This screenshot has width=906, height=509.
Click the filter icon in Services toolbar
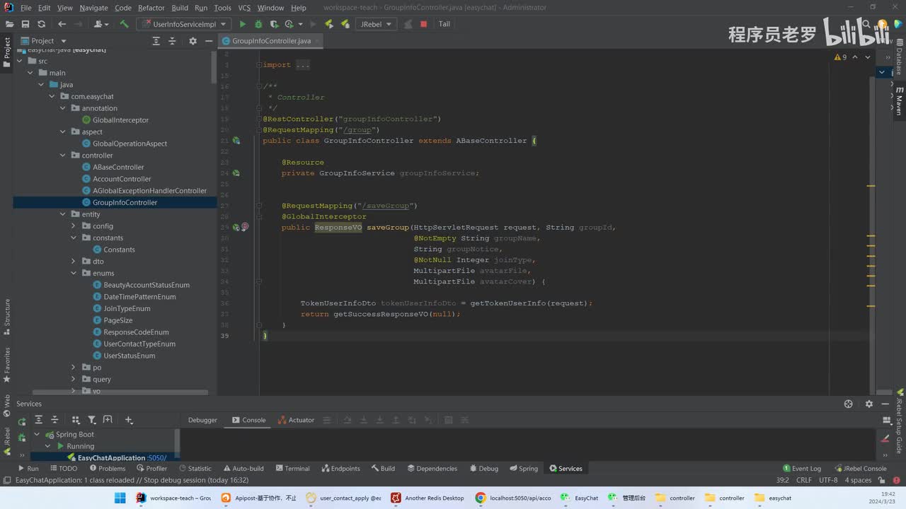click(x=91, y=420)
